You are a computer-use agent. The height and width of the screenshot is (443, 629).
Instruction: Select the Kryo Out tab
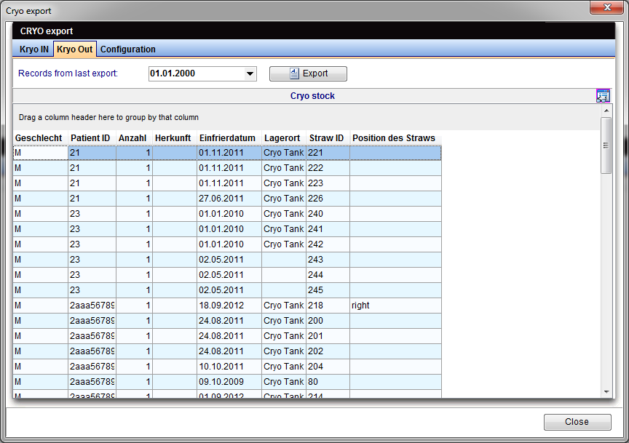[x=74, y=49]
